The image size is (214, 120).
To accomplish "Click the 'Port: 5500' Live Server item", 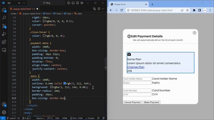I will point(76,118).
